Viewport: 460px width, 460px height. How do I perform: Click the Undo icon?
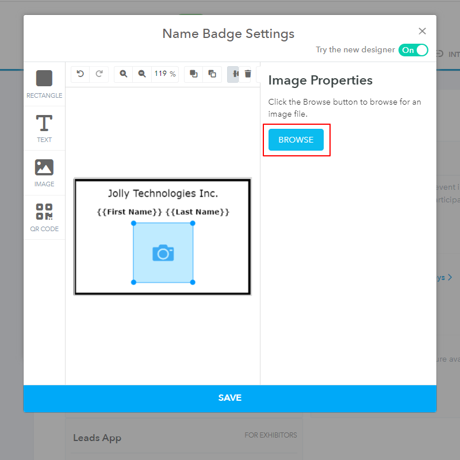pyautogui.click(x=80, y=74)
